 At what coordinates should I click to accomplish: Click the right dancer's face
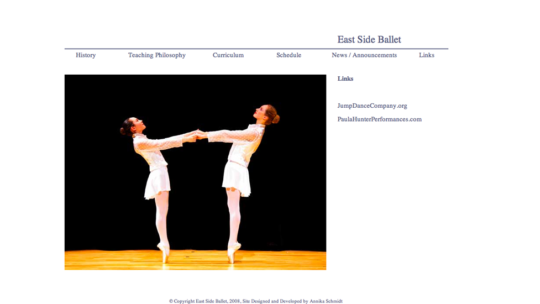(263, 113)
